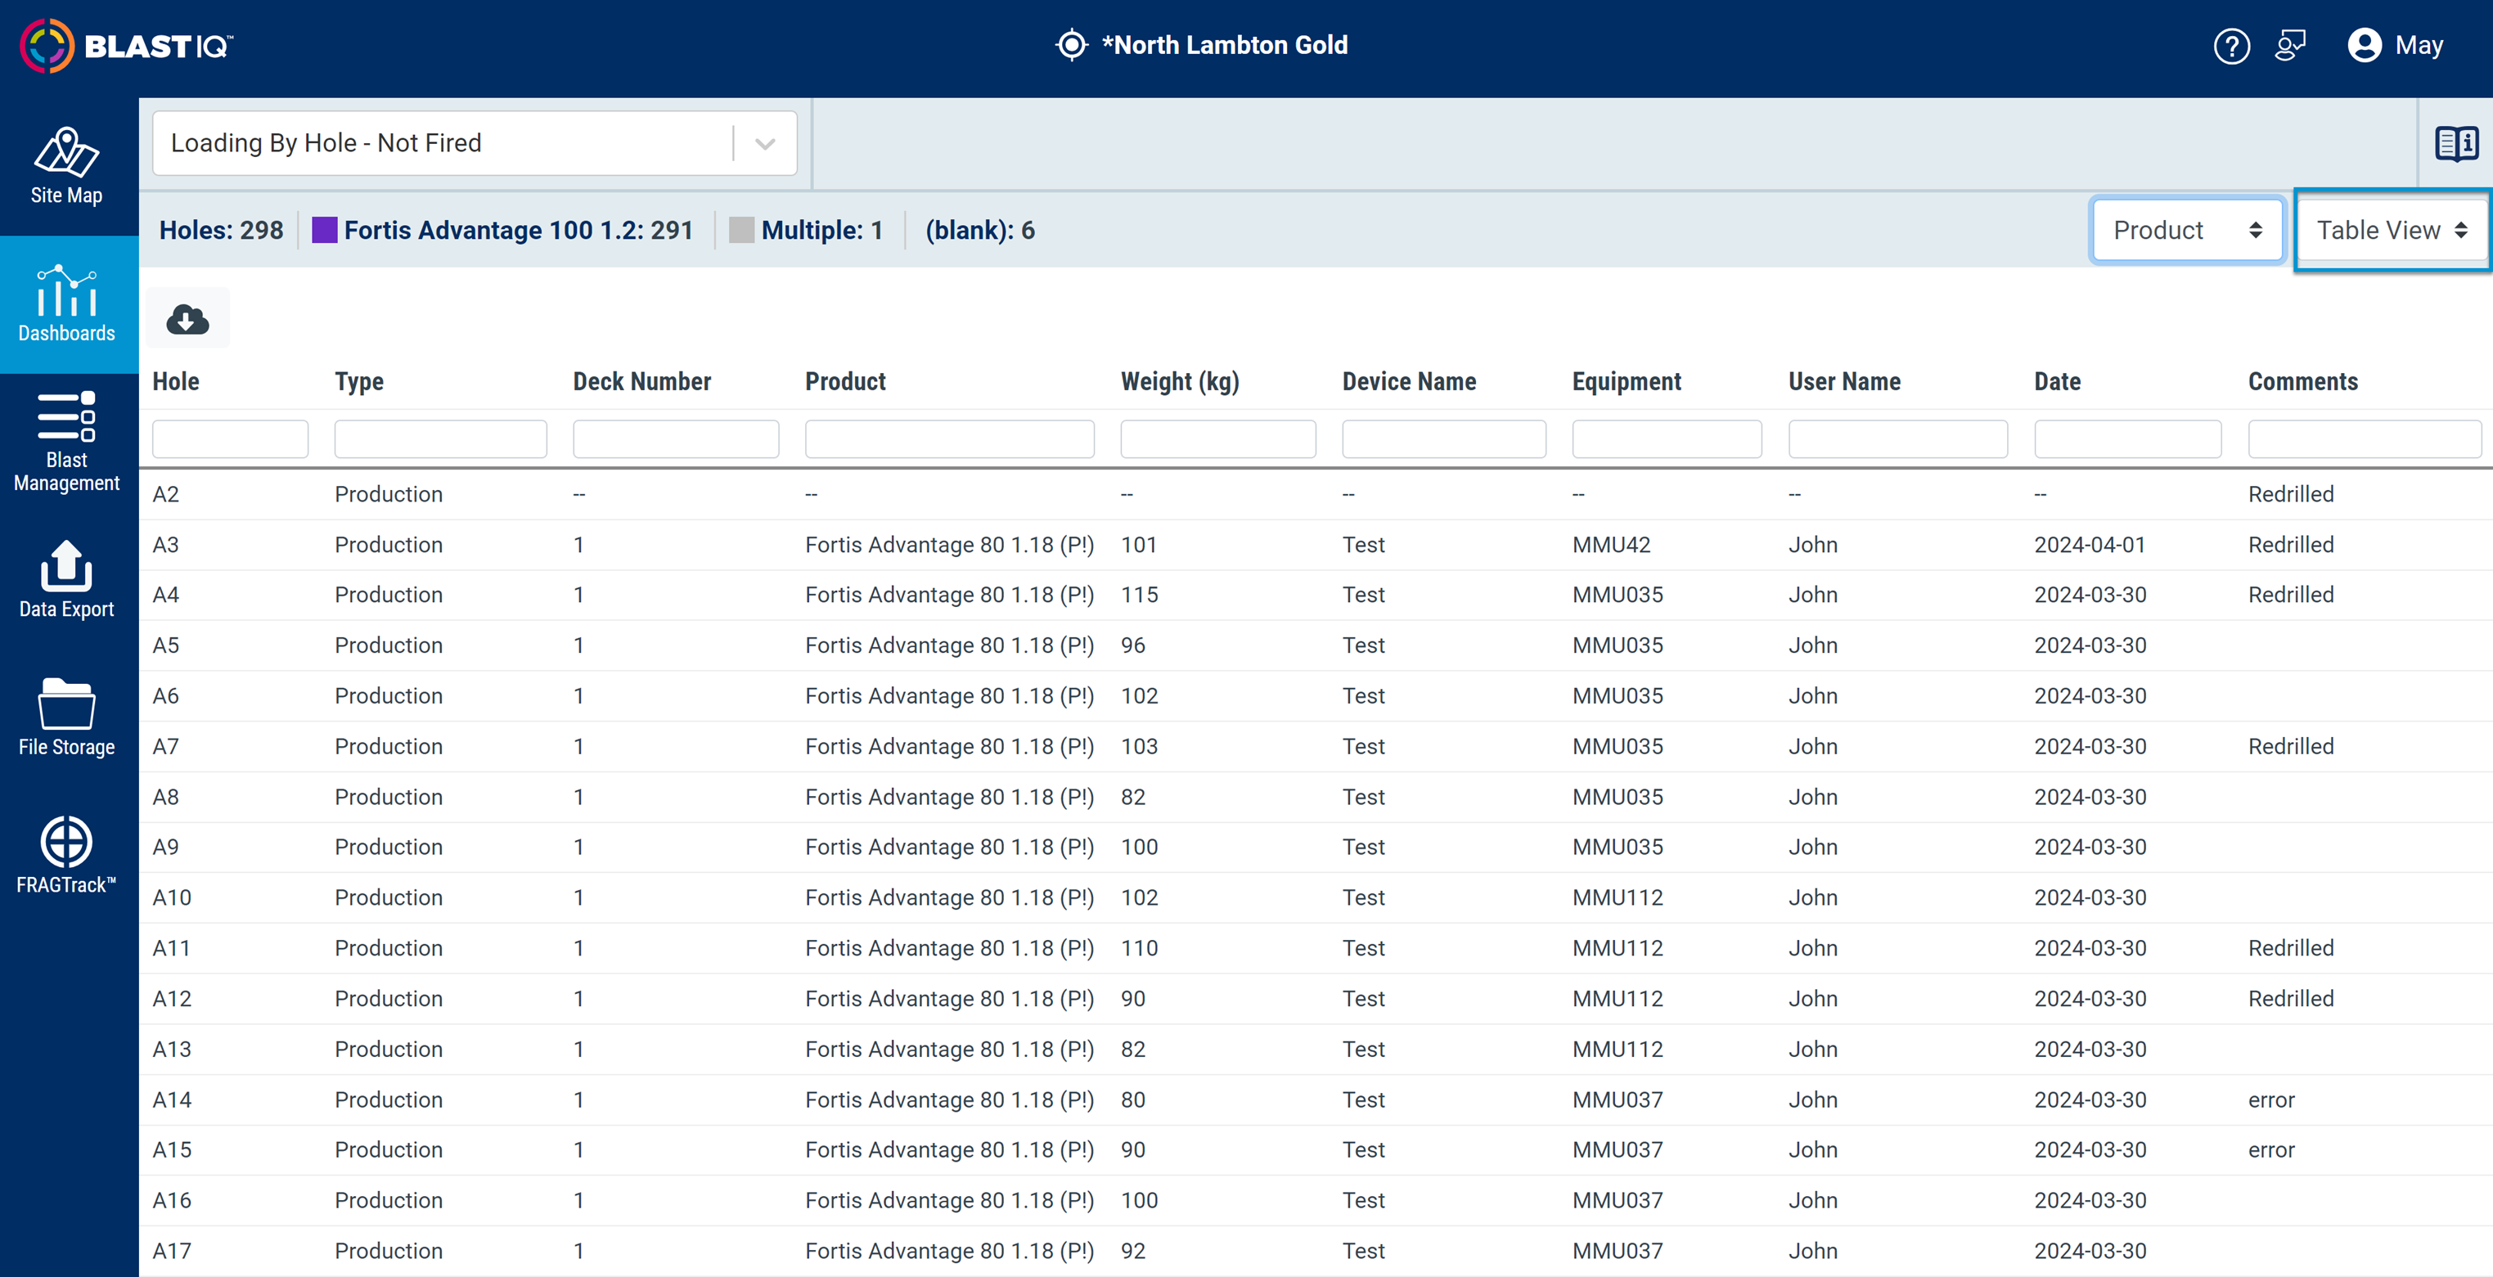Open the support chat icon
Screen dimensions: 2493x1277
pyautogui.click(x=2290, y=46)
